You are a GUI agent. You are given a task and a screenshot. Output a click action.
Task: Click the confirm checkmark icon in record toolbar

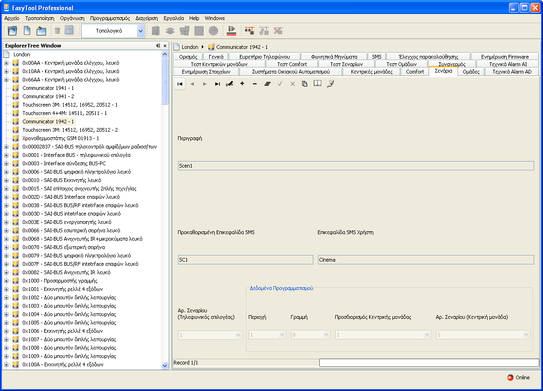point(280,84)
